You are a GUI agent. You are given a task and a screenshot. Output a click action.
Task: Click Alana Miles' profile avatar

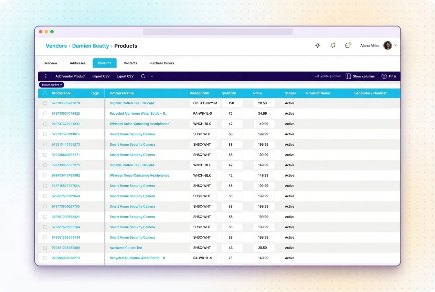(387, 45)
